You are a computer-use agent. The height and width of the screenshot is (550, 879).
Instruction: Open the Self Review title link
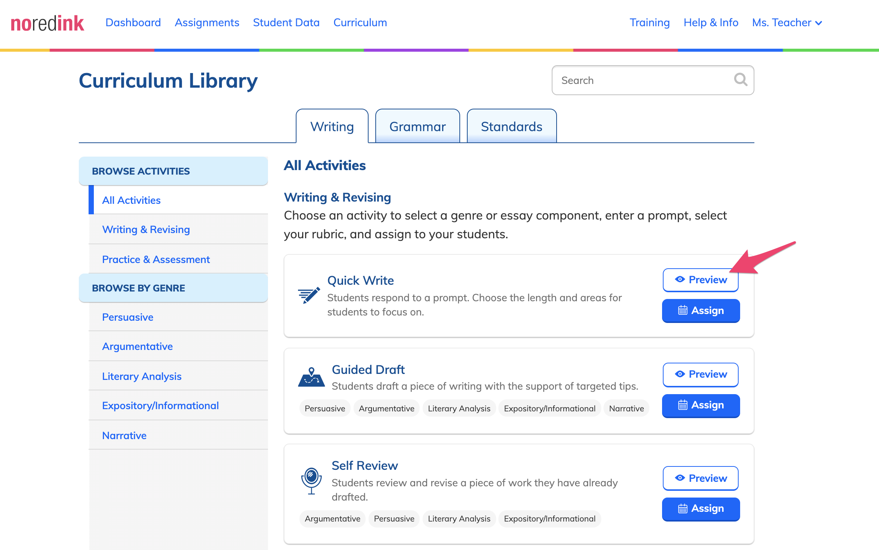[364, 465]
